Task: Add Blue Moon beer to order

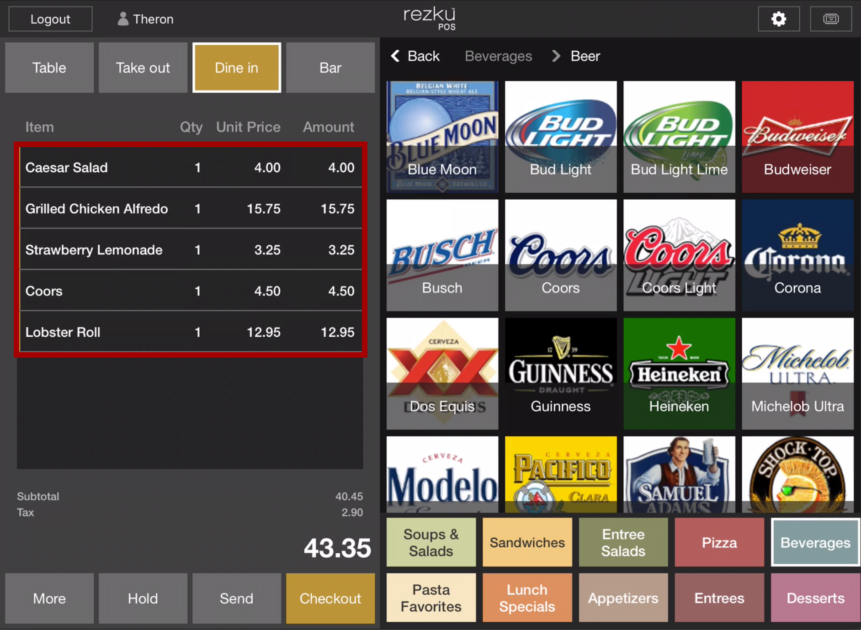Action: click(442, 137)
